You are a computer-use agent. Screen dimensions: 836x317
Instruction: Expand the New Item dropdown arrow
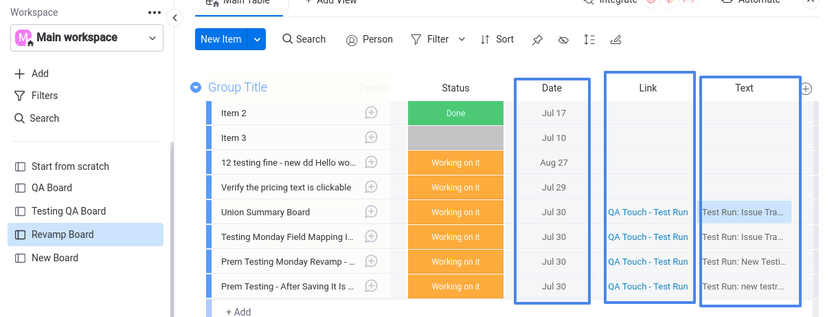(x=257, y=39)
